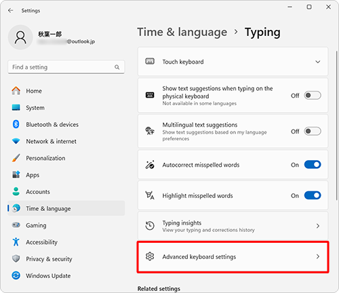Viewport: 339px width, 293px height.
Task: Minimize the Settings window
Action: pyautogui.click(x=290, y=7)
